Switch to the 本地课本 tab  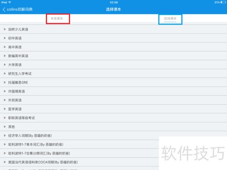(x=57, y=19)
